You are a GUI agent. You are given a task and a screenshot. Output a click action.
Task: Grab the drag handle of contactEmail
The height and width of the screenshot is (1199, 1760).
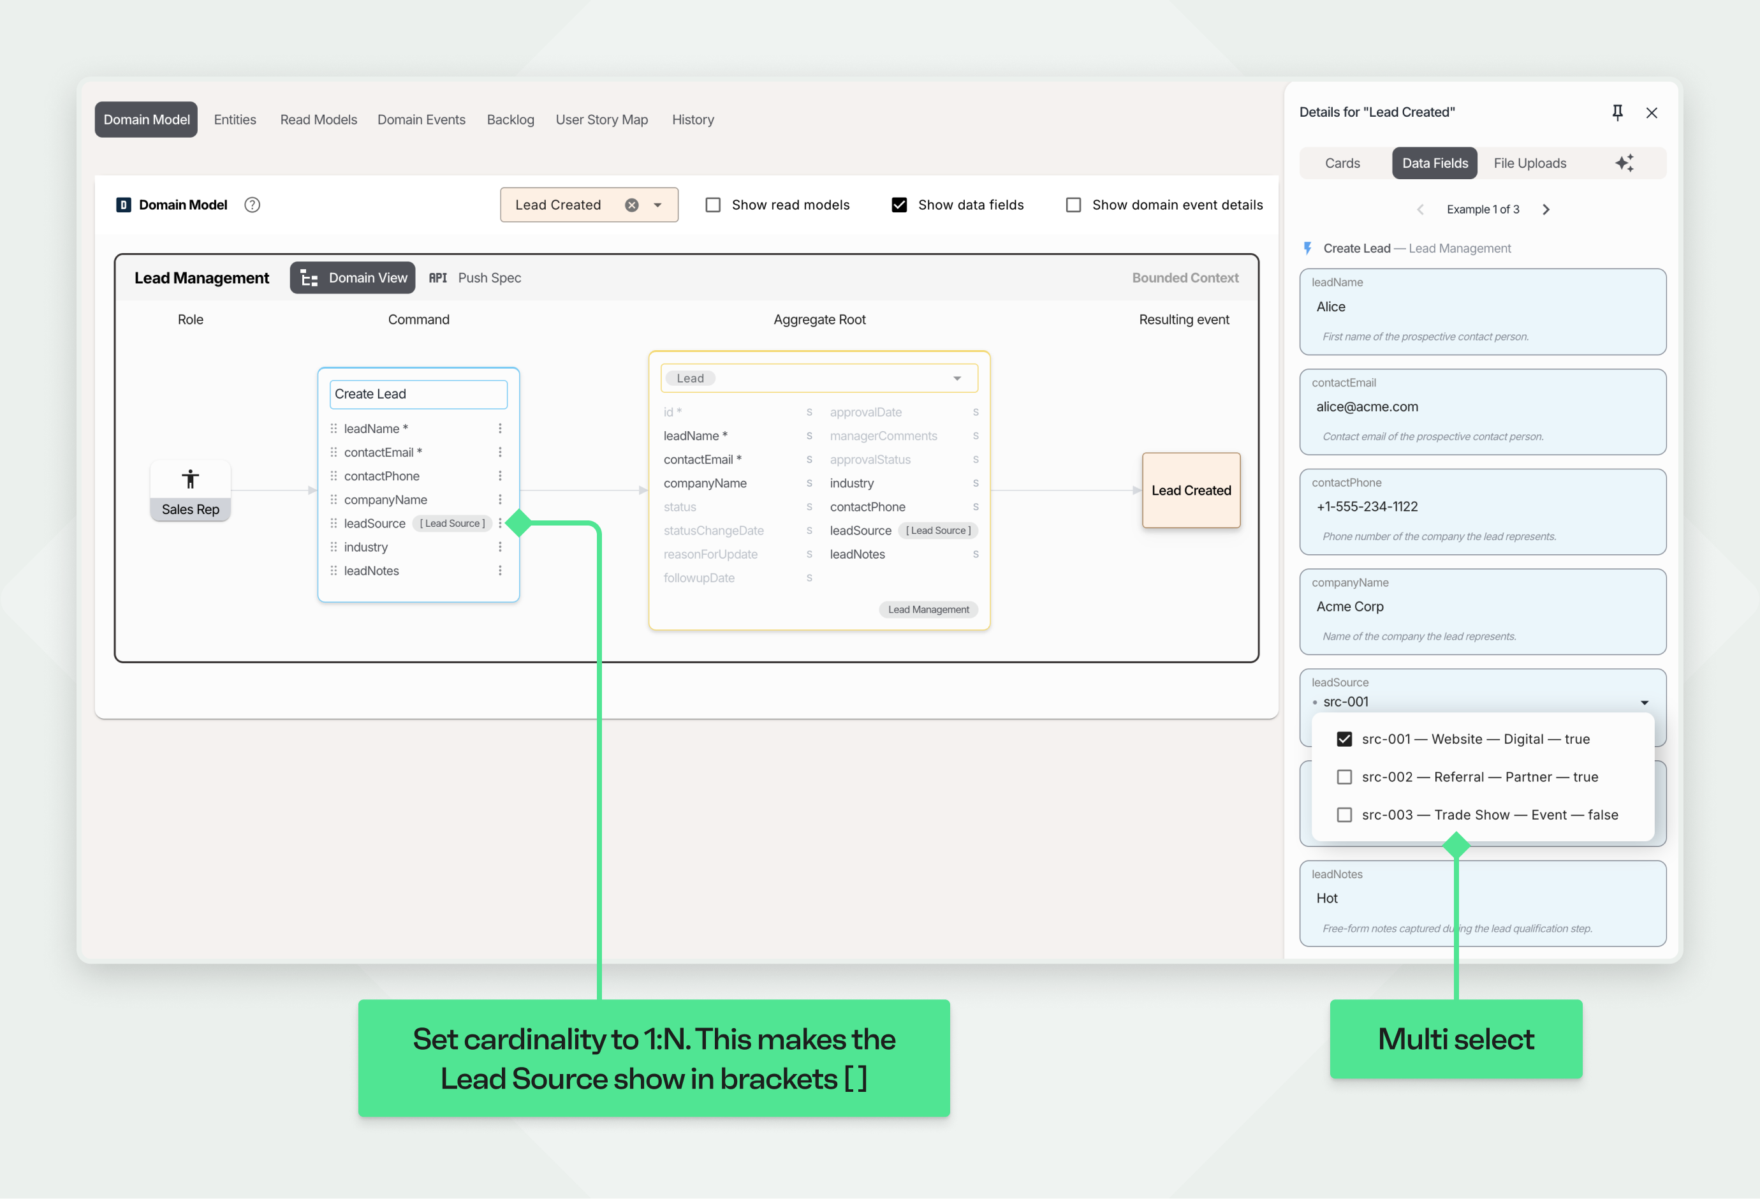[334, 452]
